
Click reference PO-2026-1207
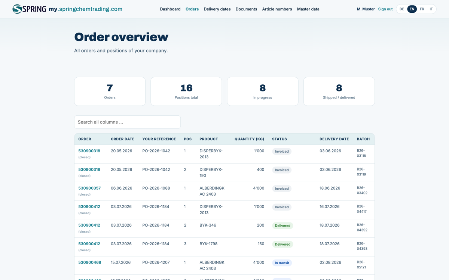point(156,262)
